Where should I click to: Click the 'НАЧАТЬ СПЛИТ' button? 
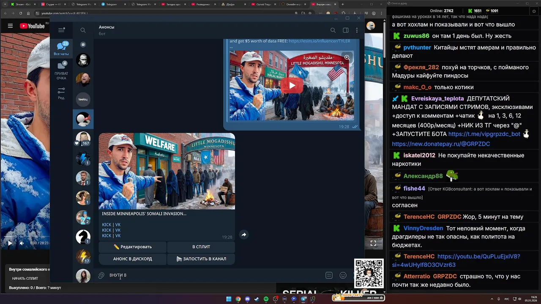coord(25,278)
